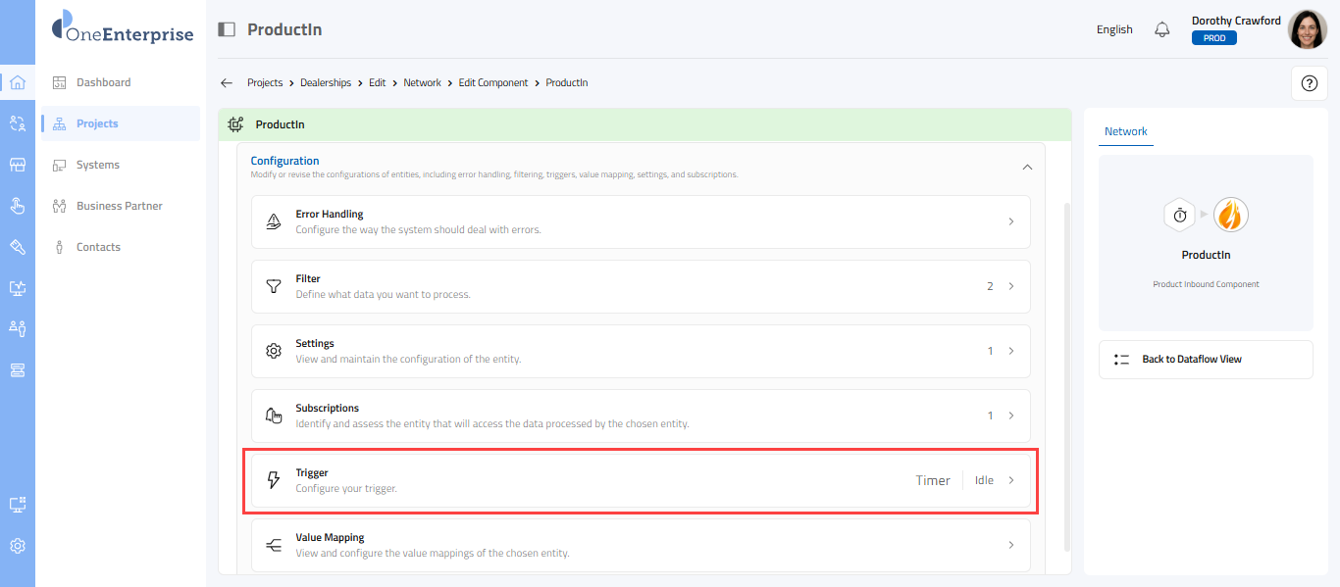Image resolution: width=1340 pixels, height=587 pixels.
Task: Click the Dealerships breadcrumb link
Action: coord(326,83)
